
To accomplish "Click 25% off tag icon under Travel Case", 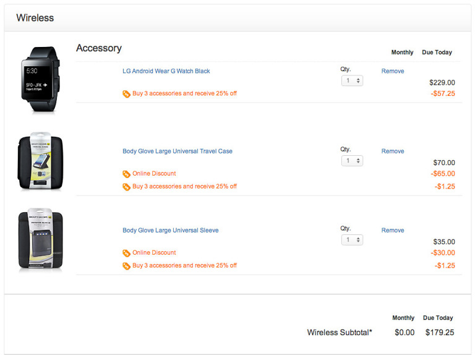I will click(126, 187).
